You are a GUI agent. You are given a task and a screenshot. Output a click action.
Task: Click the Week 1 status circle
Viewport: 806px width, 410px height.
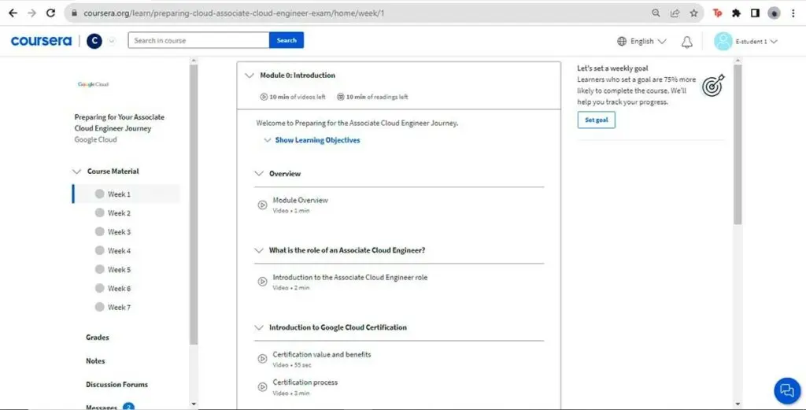pyautogui.click(x=100, y=194)
